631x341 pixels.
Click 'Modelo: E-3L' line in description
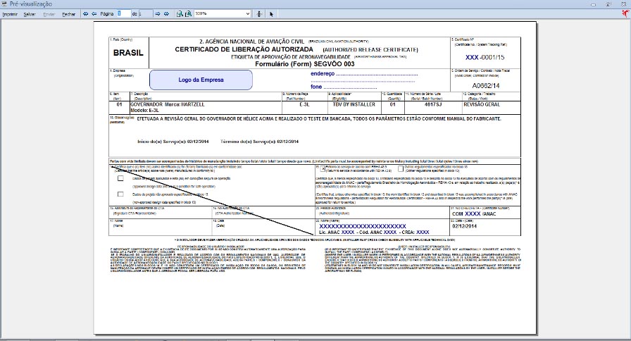point(145,110)
